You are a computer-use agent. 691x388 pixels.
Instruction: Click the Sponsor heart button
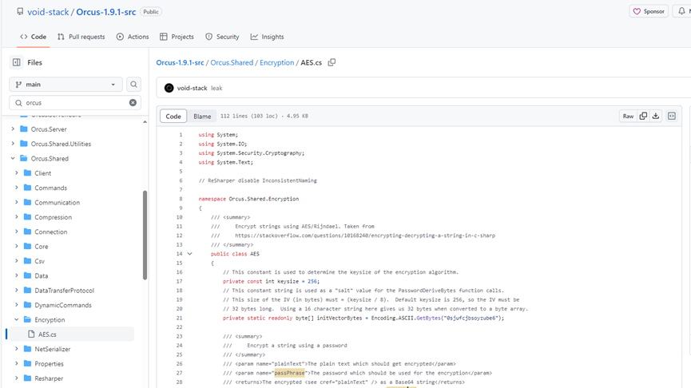pyautogui.click(x=649, y=12)
